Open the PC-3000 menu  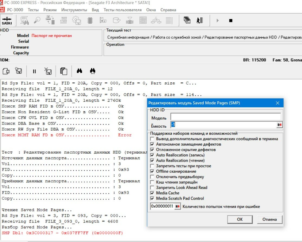pyautogui.click(x=15, y=10)
